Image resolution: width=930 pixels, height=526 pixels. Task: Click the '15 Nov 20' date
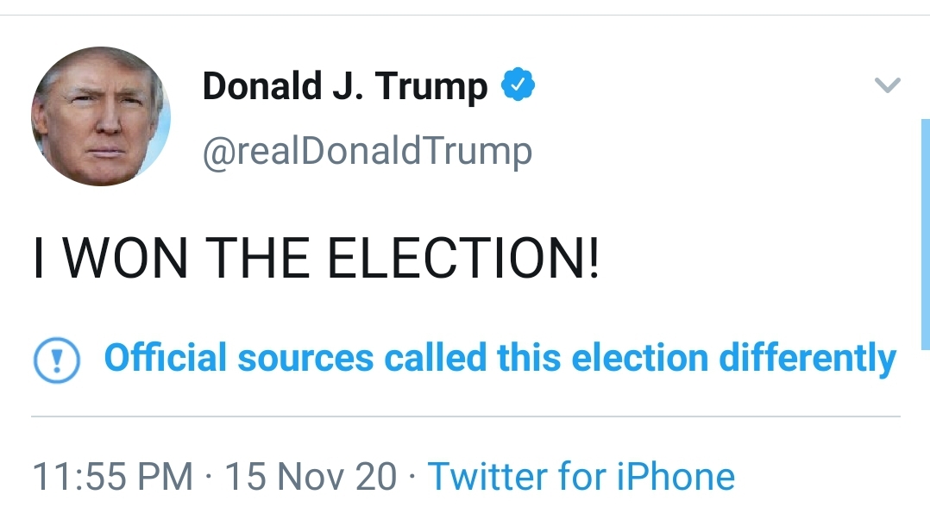[x=311, y=476]
